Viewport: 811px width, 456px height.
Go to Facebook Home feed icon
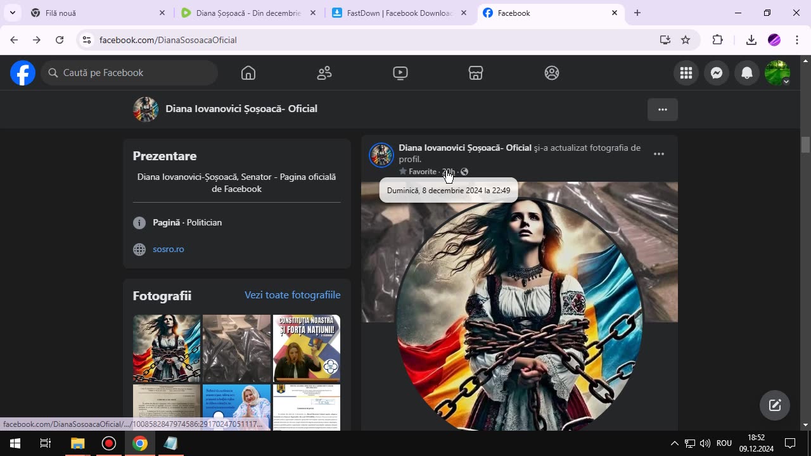point(248,73)
